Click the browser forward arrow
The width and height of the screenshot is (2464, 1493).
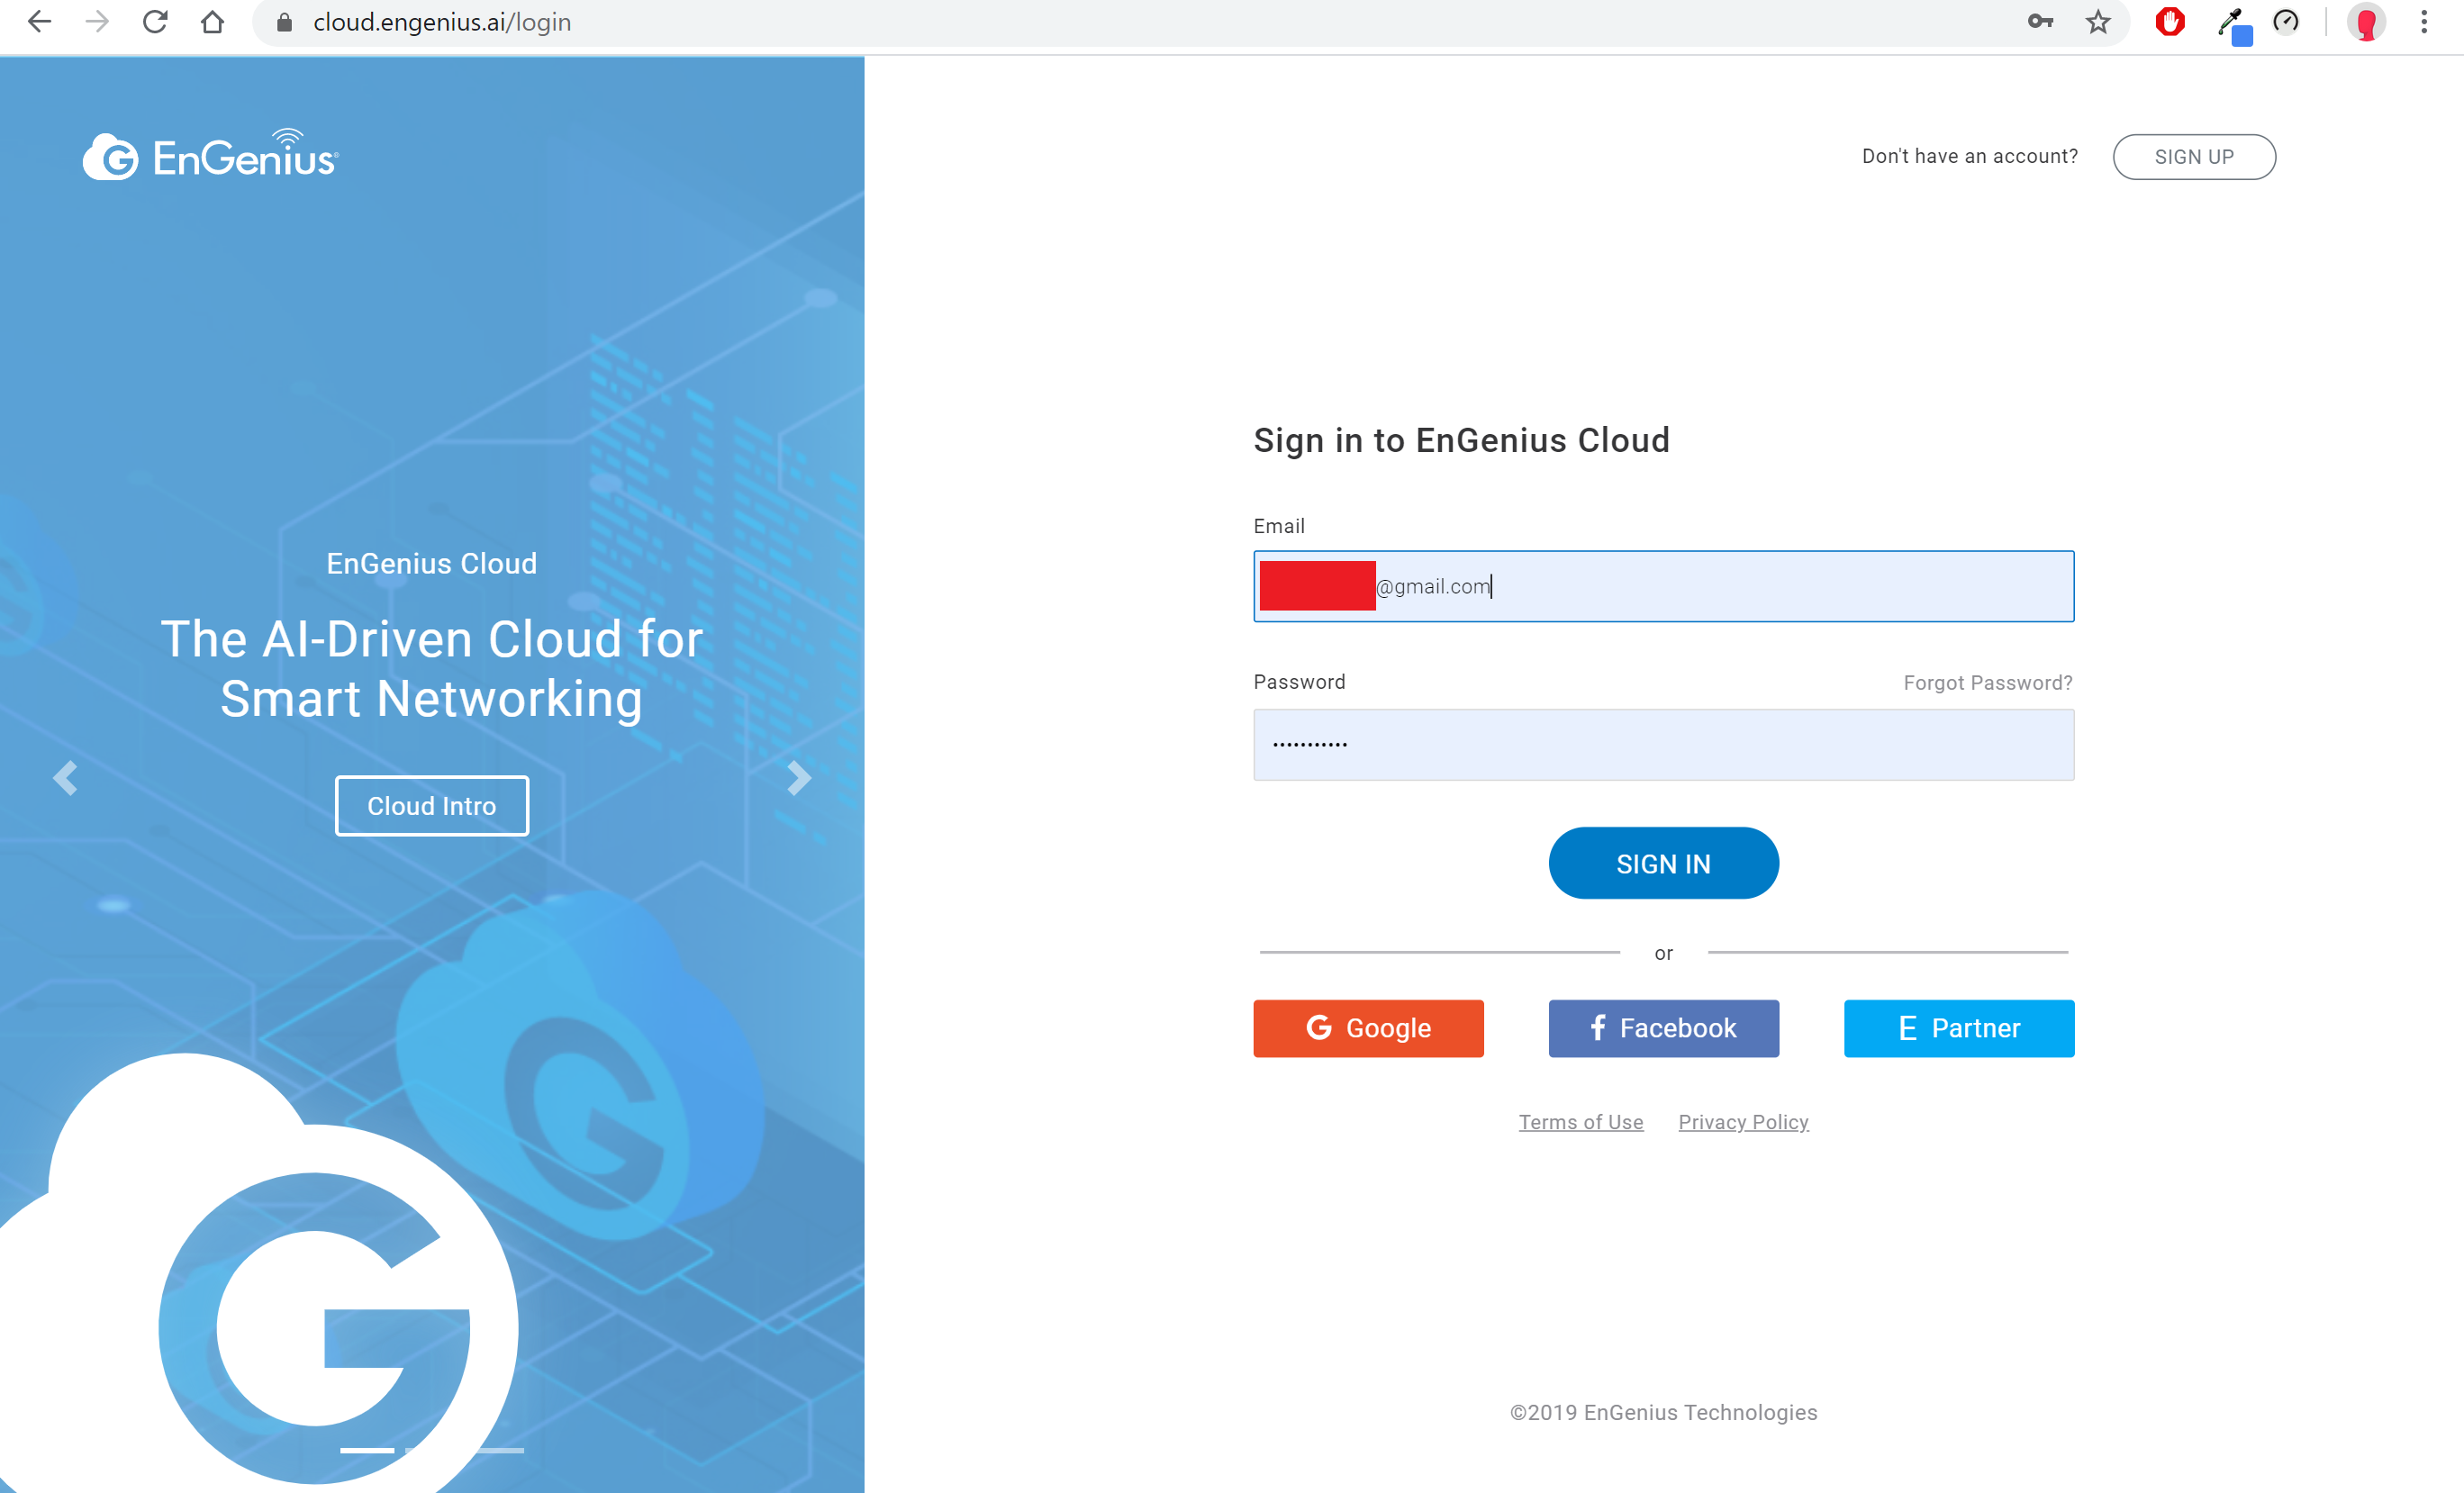tap(97, 22)
